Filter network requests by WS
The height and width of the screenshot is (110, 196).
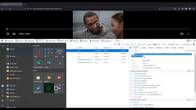tap(159, 44)
